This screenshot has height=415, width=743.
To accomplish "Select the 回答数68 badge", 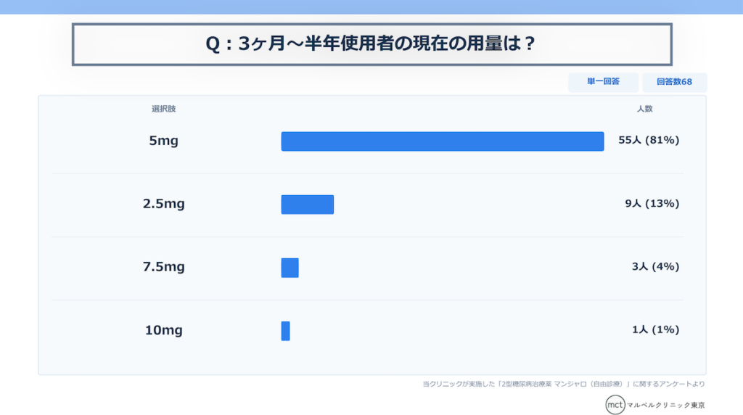I will (x=674, y=82).
